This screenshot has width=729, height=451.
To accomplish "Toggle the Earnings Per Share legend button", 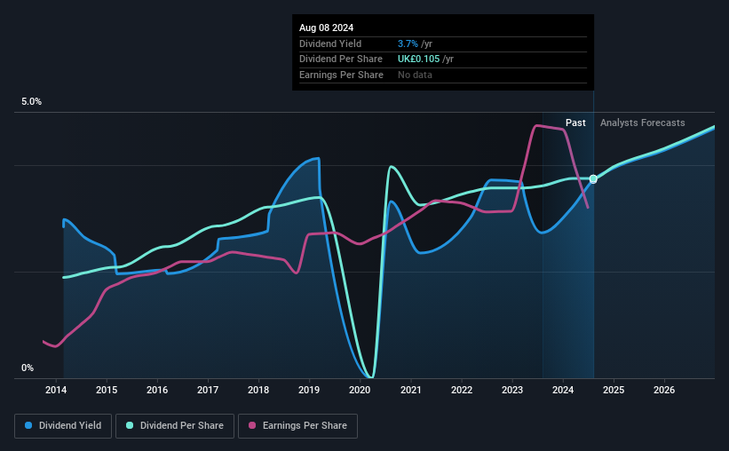I will coord(297,426).
